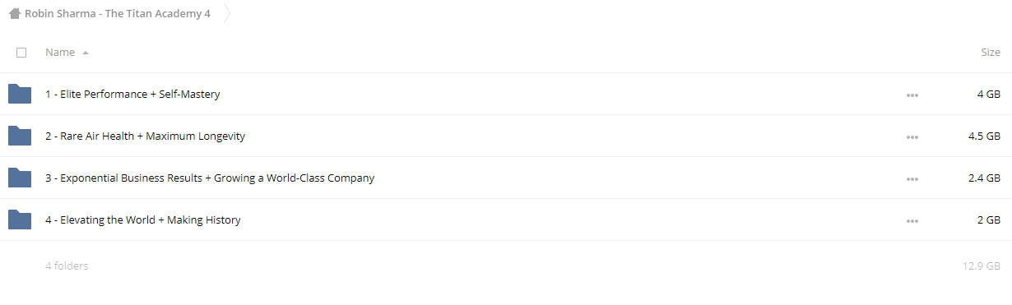Viewport: 1012px width, 305px height.
Task: Open more options for Elite Performance folder
Action: pyautogui.click(x=912, y=95)
